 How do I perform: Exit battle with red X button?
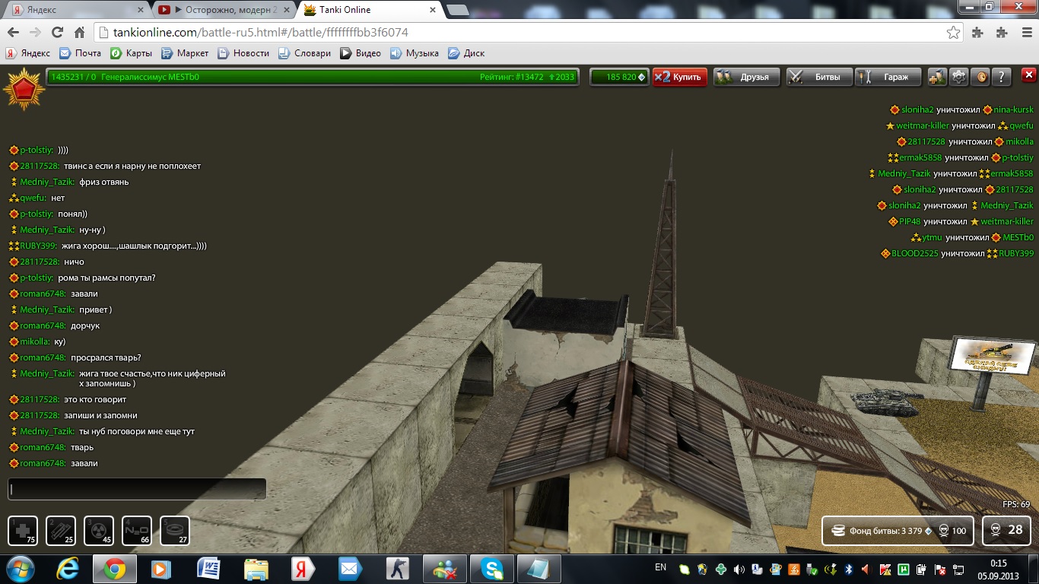[1028, 75]
